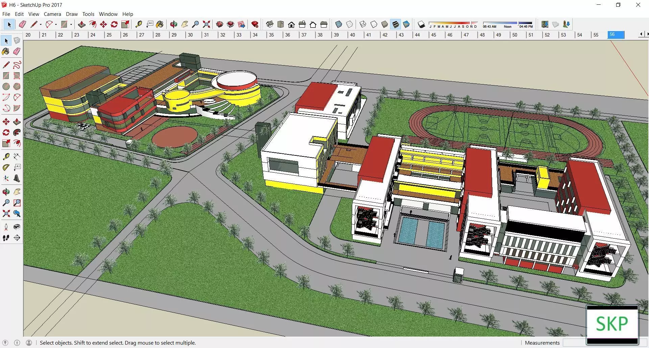Open the Camera menu
This screenshot has height=348, width=649.
(52, 14)
